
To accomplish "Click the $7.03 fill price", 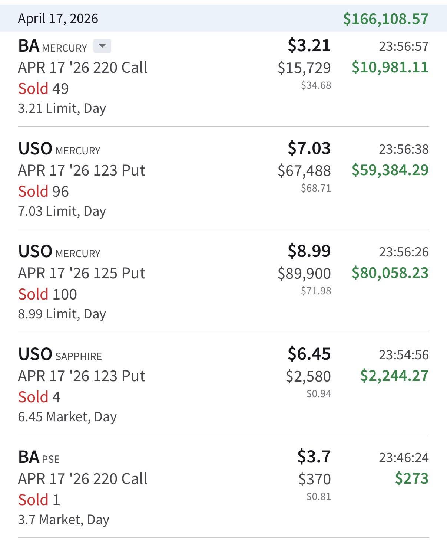I will pyautogui.click(x=309, y=148).
